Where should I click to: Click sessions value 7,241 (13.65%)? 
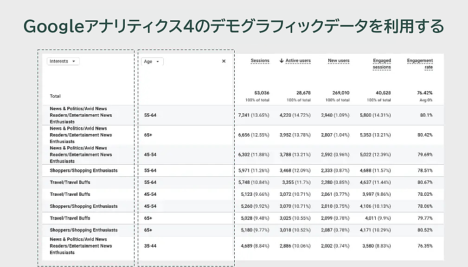pyautogui.click(x=254, y=115)
